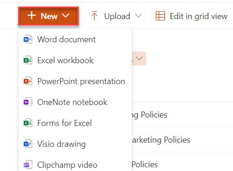
Task: Expand the Upload dropdown chevron
Action: click(x=138, y=15)
